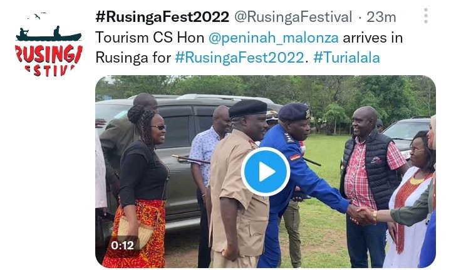Click the red FESTIVAL text in the logo
The height and width of the screenshot is (270, 451).
click(49, 70)
